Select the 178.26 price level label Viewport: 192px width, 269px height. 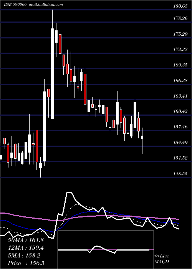point(180,18)
